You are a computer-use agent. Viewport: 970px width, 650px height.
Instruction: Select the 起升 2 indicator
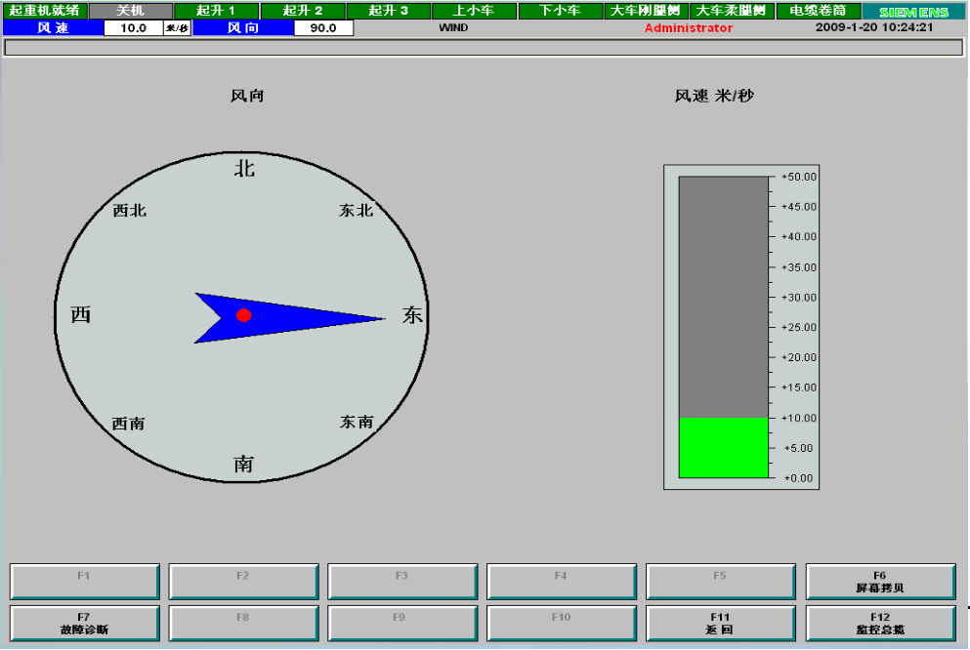click(302, 11)
